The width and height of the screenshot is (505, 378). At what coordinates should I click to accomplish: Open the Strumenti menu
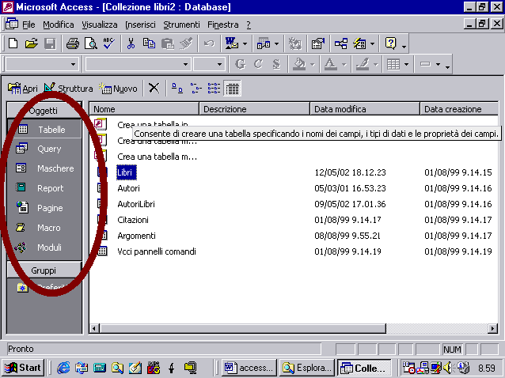point(181,25)
